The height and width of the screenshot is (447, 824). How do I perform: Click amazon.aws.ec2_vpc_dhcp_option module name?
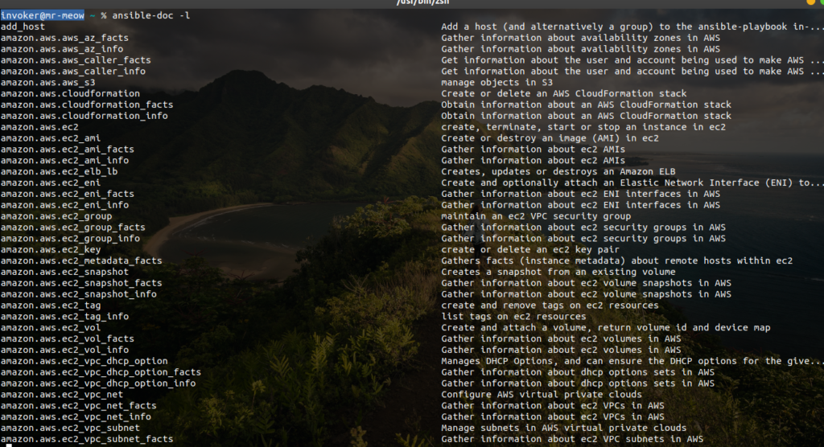click(x=84, y=361)
